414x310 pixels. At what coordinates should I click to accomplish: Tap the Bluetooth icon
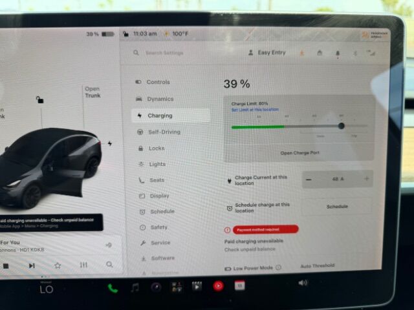(x=355, y=54)
